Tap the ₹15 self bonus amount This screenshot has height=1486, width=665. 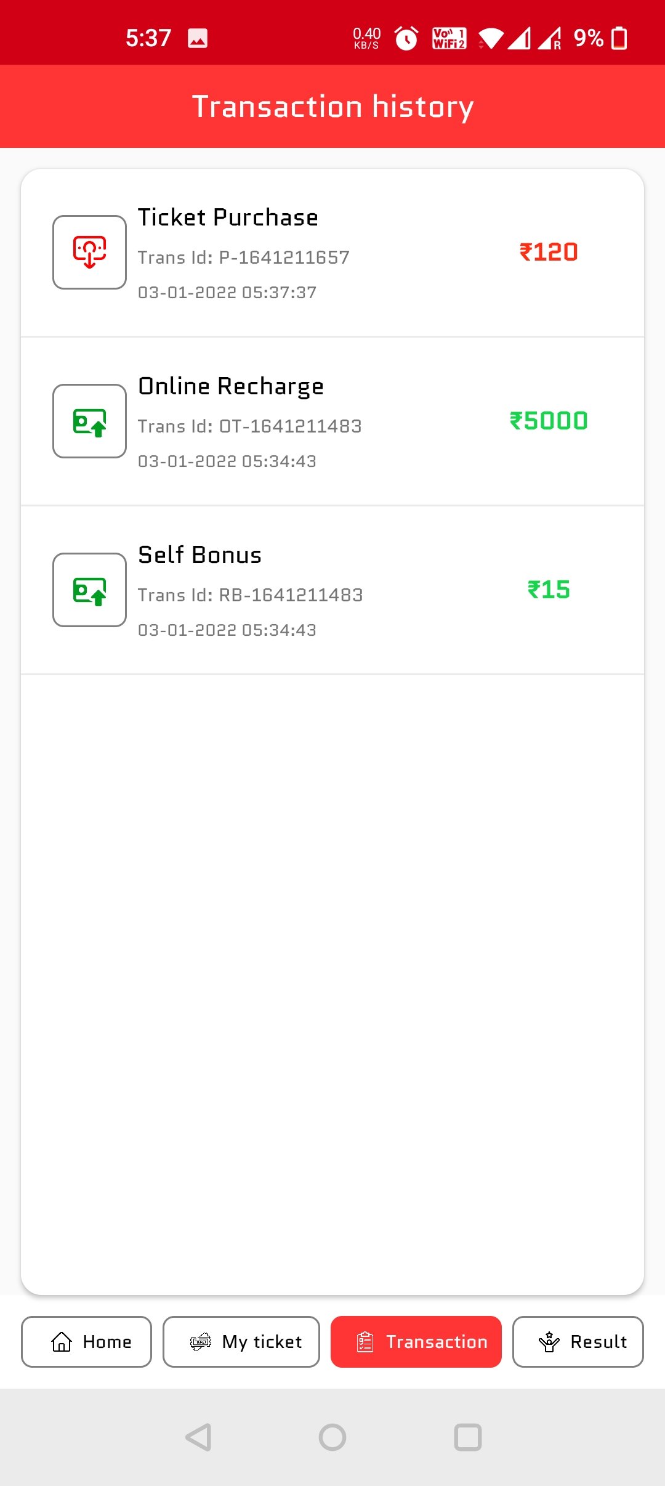click(x=549, y=590)
